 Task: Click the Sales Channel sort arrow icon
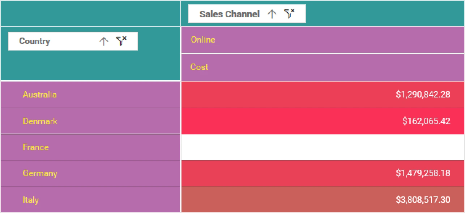[272, 14]
